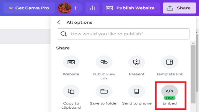Click the plus icon to add people
Screen dimensions: 199x112
click(x=76, y=8)
